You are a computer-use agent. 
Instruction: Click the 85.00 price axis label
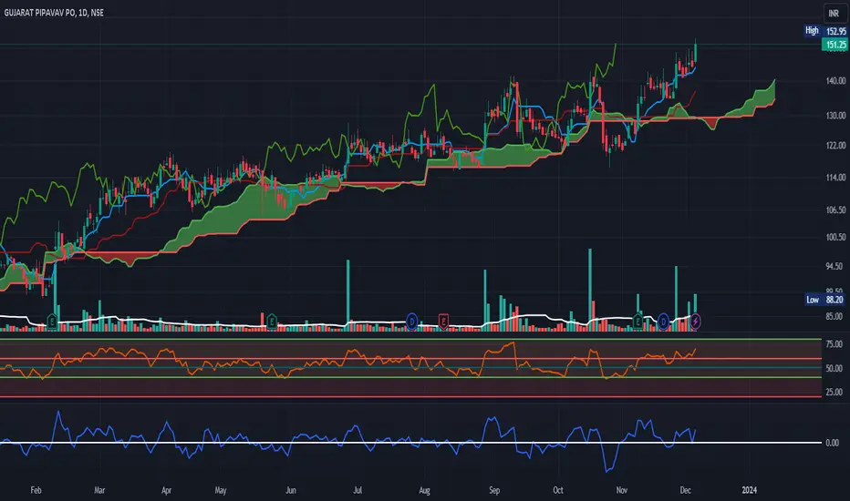[834, 316]
